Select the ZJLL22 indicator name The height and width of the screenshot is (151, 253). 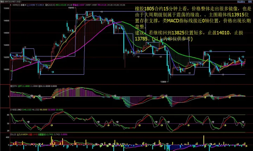[x=13, y=134]
